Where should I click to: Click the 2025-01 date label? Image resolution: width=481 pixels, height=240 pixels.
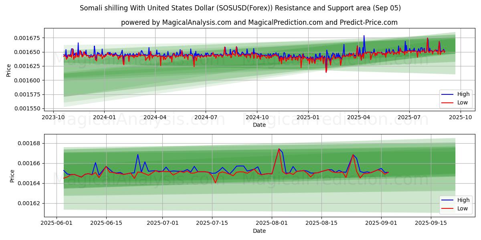coord(308,118)
